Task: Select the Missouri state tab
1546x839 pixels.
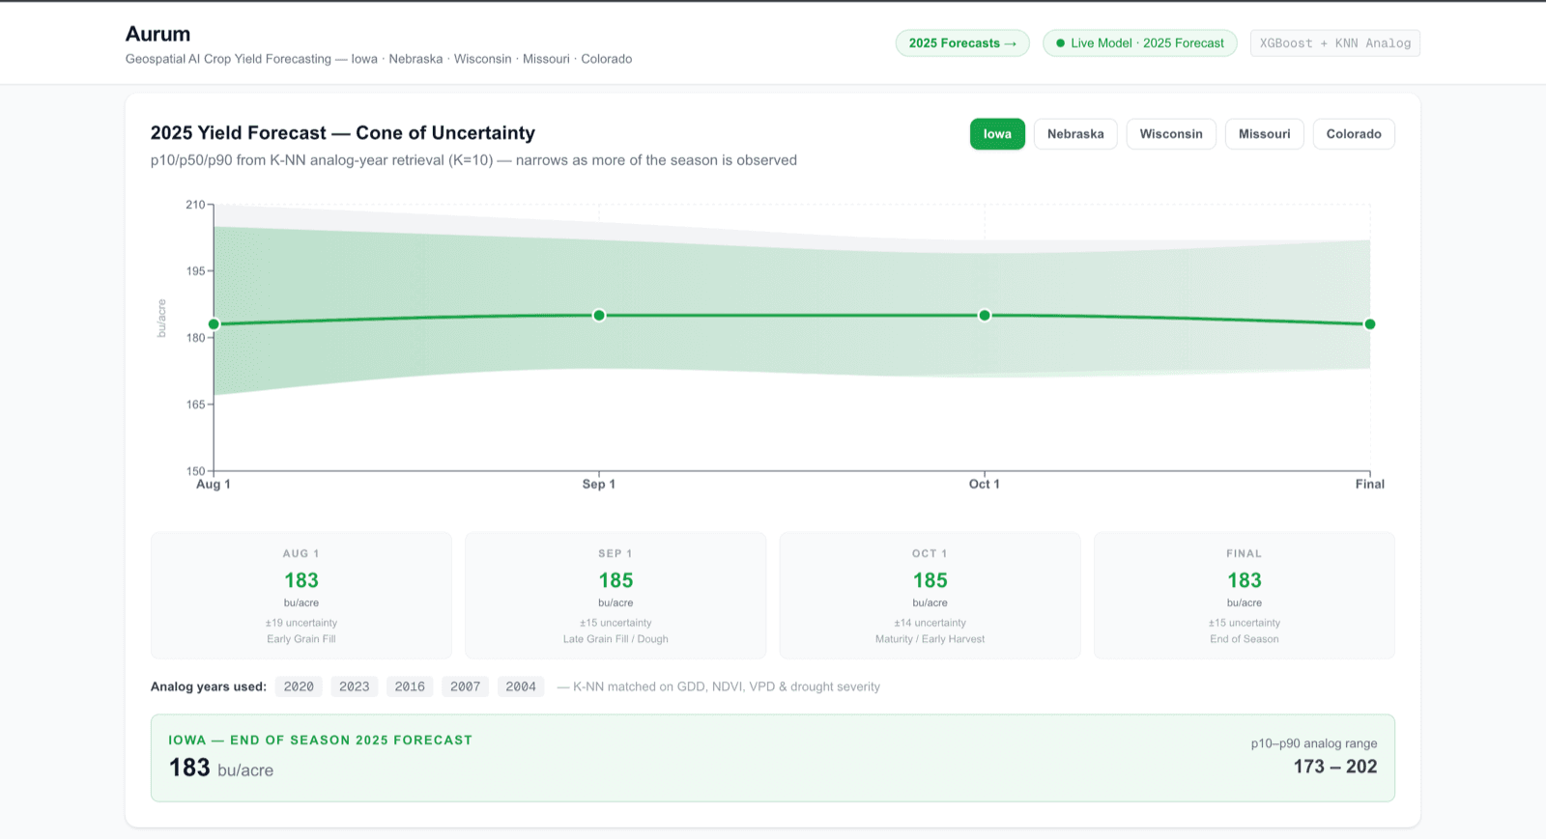Action: pos(1264,134)
